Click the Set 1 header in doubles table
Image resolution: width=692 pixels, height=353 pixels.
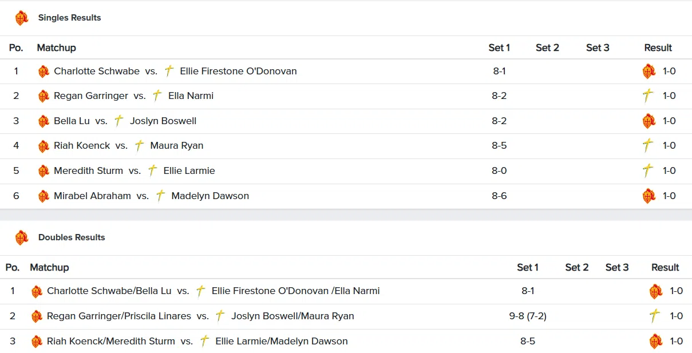527,268
